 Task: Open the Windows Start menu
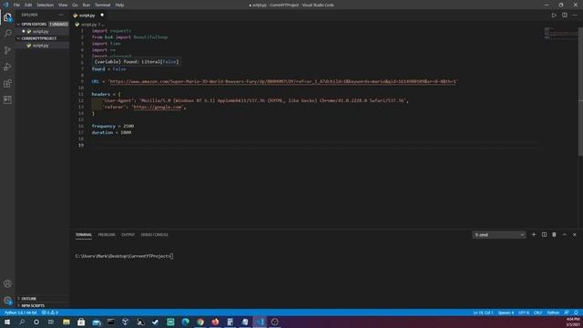(7, 322)
